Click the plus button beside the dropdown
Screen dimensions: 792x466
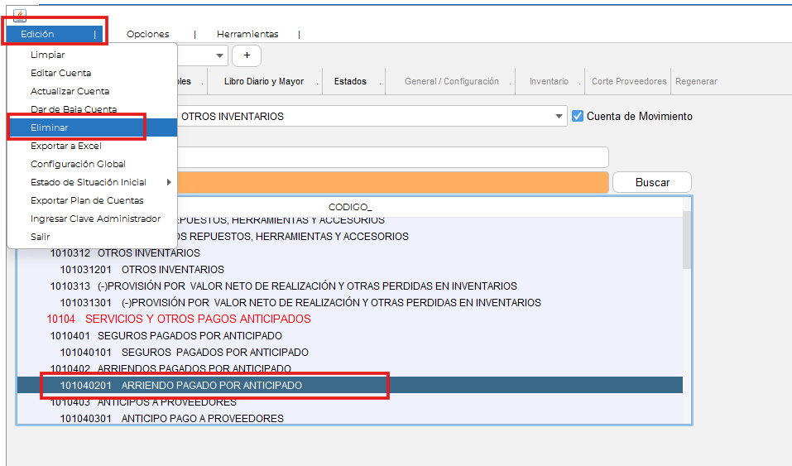click(x=247, y=55)
